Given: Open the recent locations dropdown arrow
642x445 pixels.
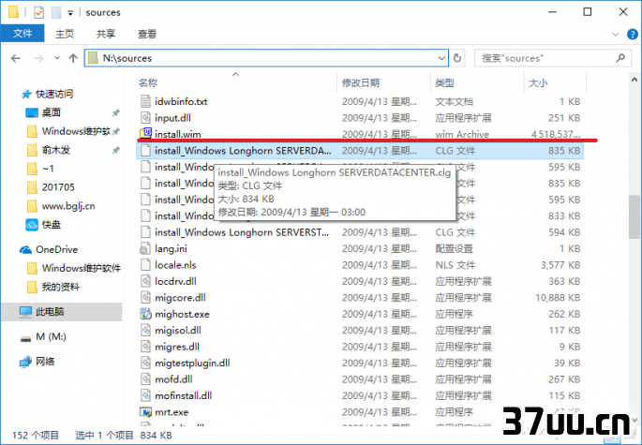Looking at the screenshot, I should click(x=57, y=58).
